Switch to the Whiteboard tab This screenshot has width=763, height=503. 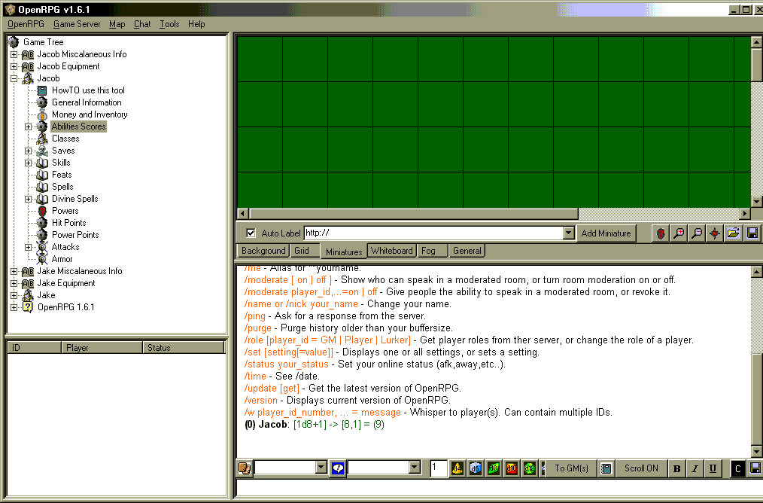391,251
